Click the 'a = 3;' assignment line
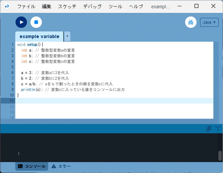 click(x=45, y=73)
